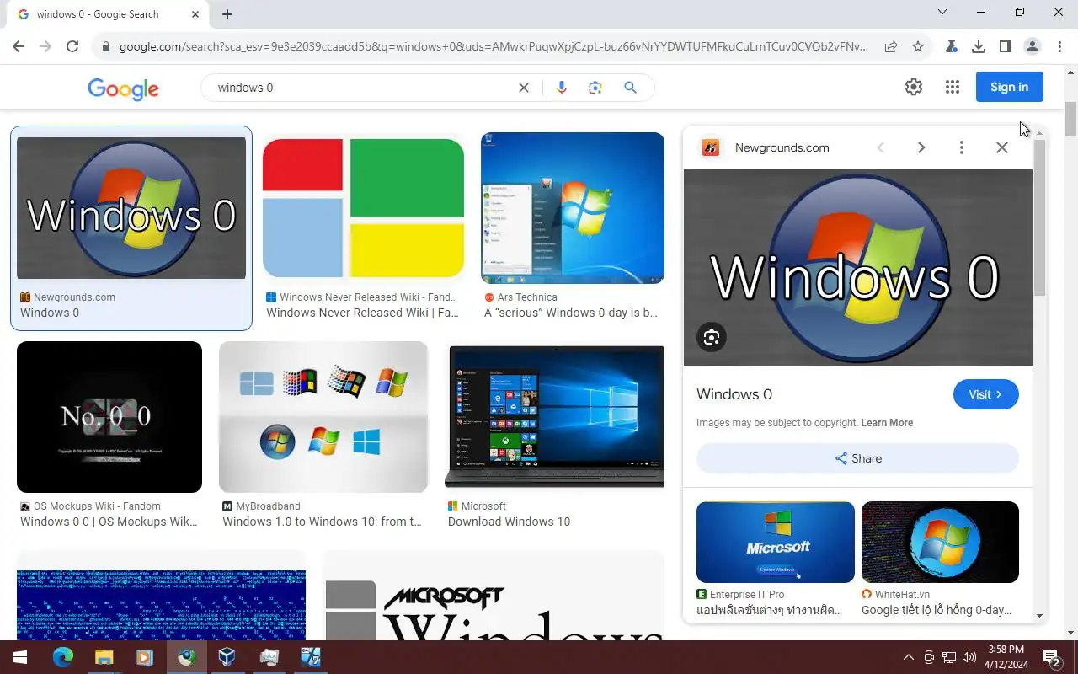Launch Microsoft Edge from taskbar
Viewport: 1078px width, 674px height.
click(63, 657)
